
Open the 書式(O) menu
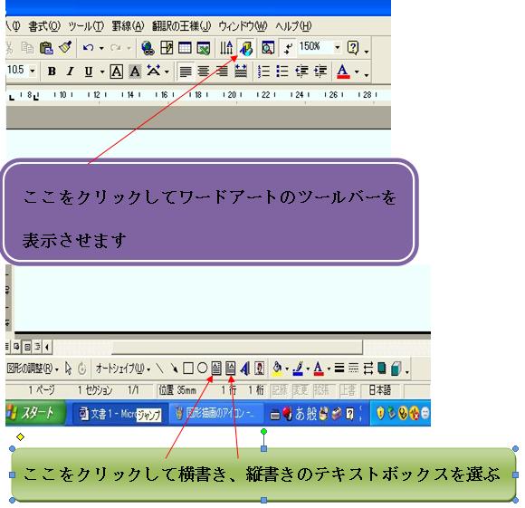[x=44, y=26]
